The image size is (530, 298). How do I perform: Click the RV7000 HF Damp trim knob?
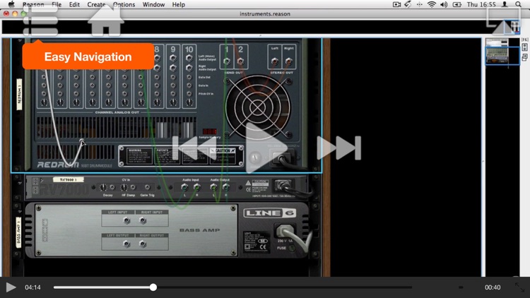point(124,187)
